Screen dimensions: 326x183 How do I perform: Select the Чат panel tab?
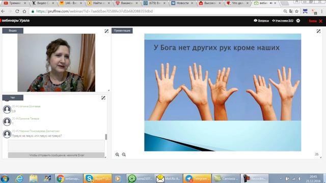[x=13, y=98]
